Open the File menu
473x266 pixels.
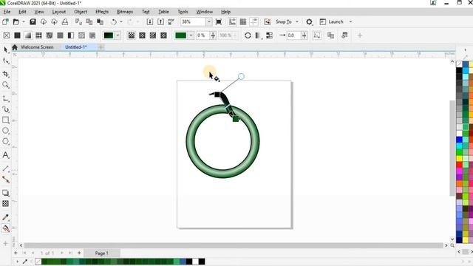(7, 12)
